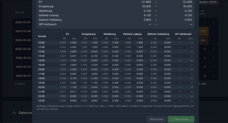
Task: Click the Batterie-Ladung column group header
Action: click(x=132, y=34)
